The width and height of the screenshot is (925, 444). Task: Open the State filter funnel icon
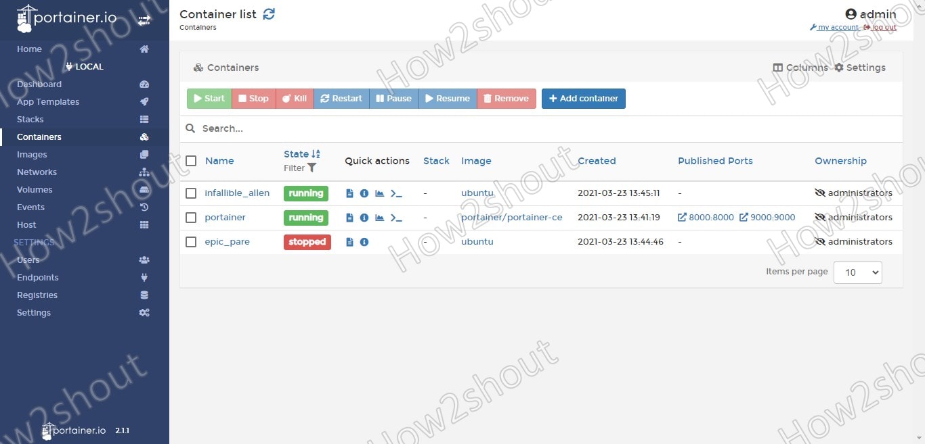pos(311,168)
